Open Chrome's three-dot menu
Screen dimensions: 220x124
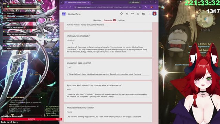click(156, 7)
